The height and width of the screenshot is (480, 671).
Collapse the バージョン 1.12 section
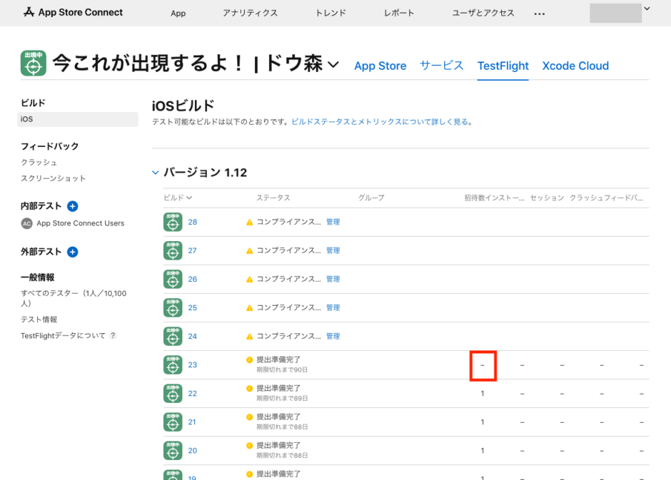pos(156,172)
